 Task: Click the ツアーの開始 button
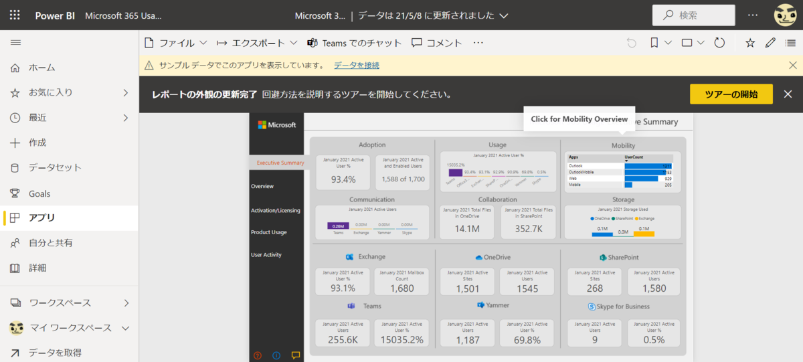coord(731,94)
